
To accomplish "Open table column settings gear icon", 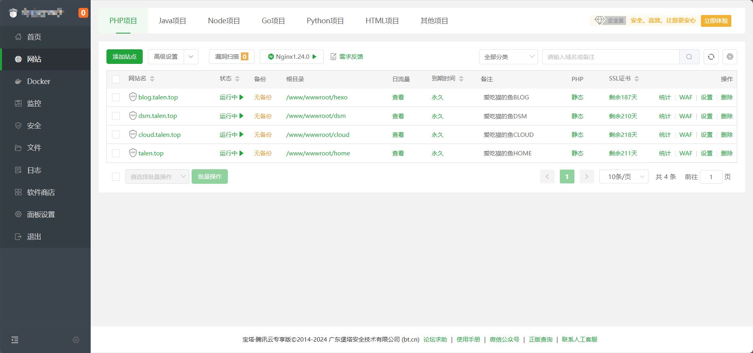I will pyautogui.click(x=730, y=57).
